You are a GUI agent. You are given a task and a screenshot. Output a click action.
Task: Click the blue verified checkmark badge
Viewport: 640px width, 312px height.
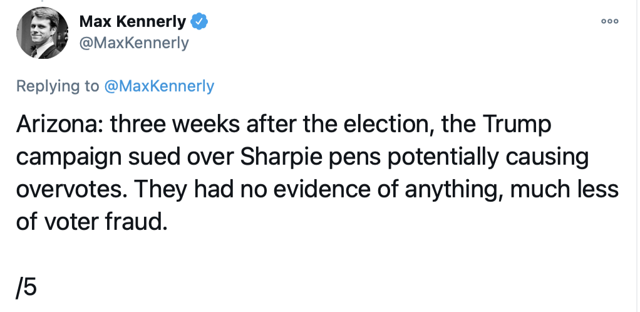click(199, 22)
